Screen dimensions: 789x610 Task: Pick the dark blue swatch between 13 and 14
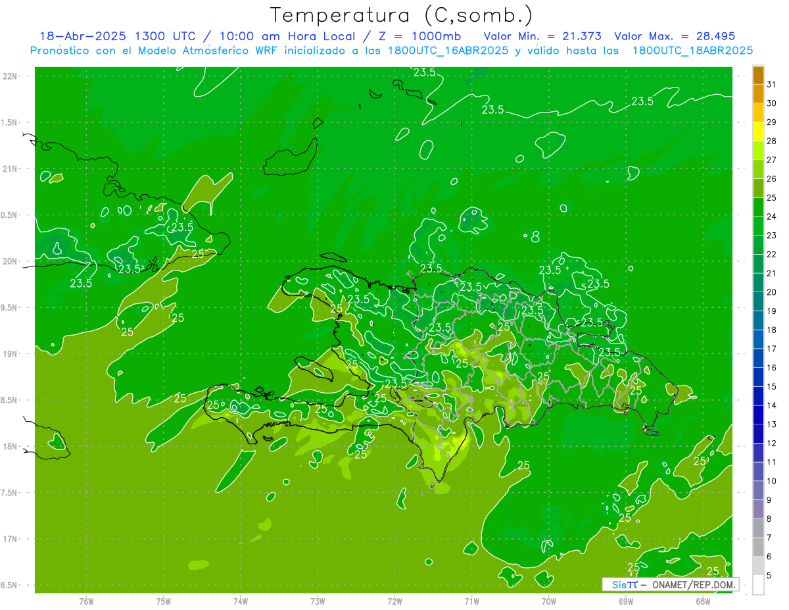(x=758, y=415)
